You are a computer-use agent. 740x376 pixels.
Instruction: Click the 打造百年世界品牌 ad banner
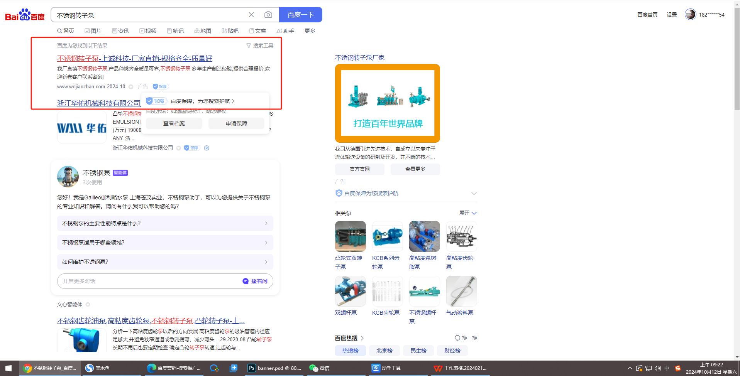388,103
